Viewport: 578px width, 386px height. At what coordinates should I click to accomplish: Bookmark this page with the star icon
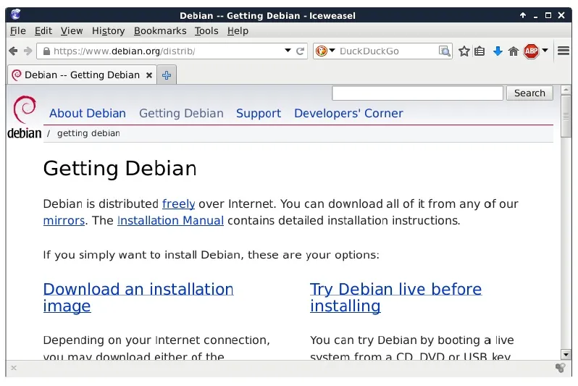point(464,51)
